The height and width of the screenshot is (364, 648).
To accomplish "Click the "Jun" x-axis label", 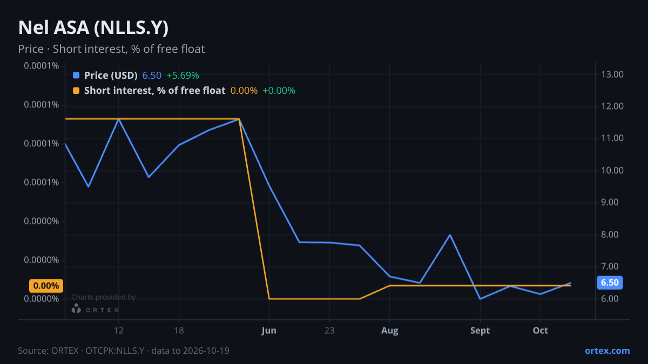I will (268, 331).
